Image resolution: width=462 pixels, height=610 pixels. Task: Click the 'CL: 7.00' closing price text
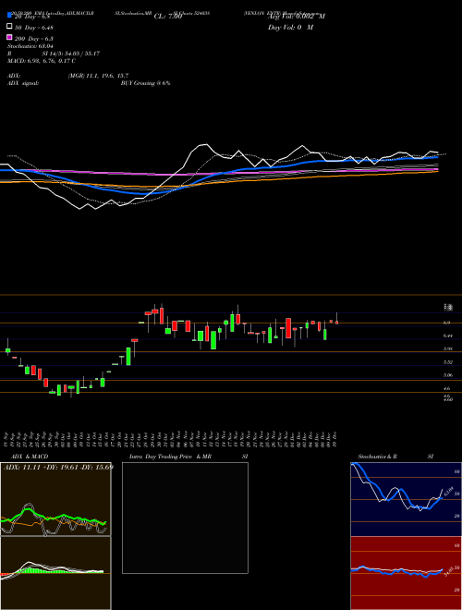168,17
